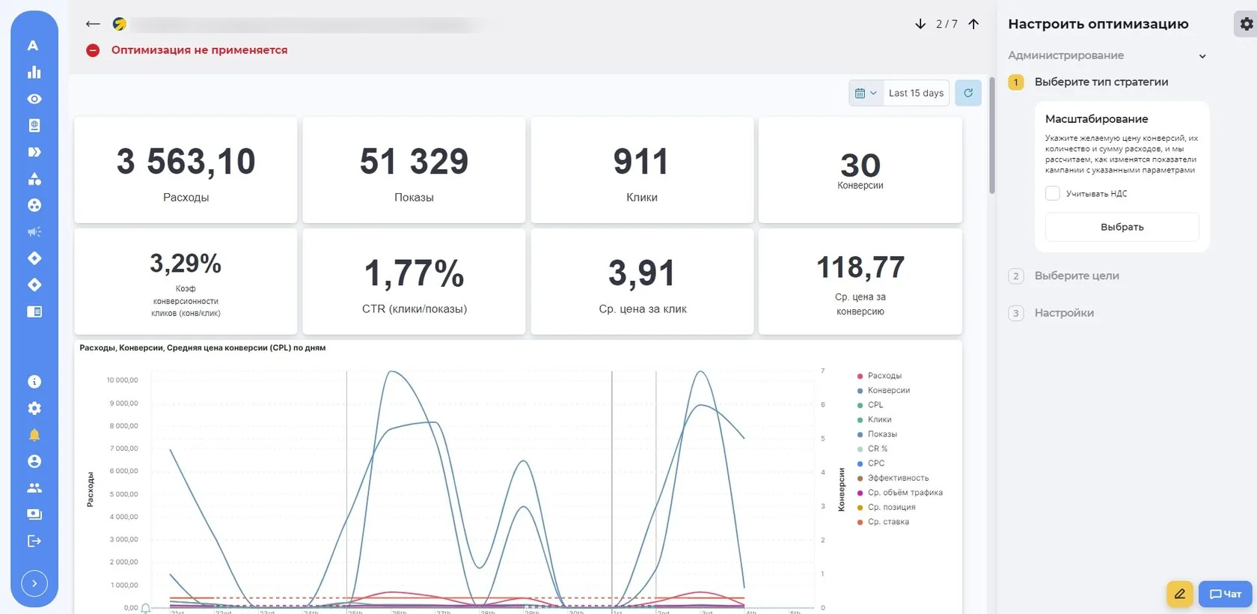This screenshot has height=614, width=1257.
Task: Click the logout icon in the sidebar
Action: (34, 541)
